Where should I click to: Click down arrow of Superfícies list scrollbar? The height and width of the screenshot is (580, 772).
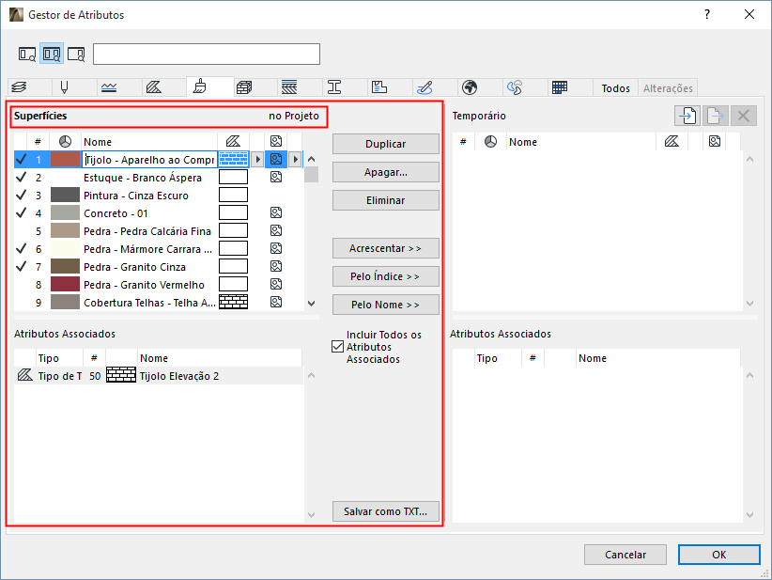[311, 304]
